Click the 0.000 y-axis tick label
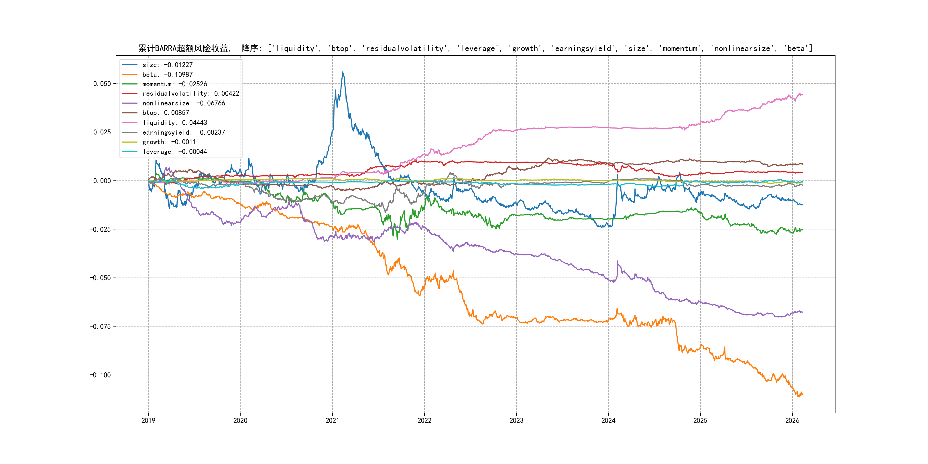The image size is (928, 464). [x=102, y=181]
